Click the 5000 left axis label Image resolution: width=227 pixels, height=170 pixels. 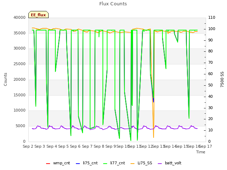pyautogui.click(x=21, y=126)
